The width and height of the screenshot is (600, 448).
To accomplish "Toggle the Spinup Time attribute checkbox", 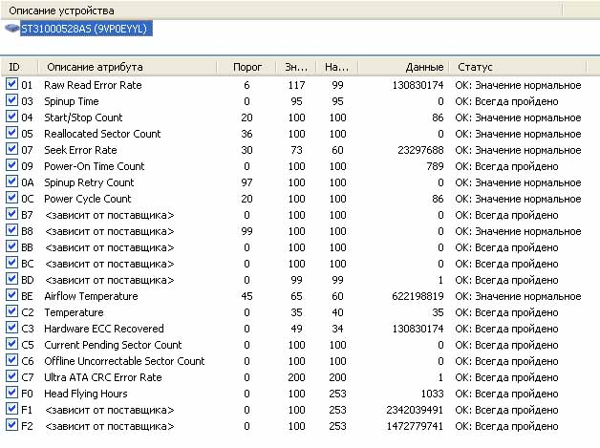I will point(11,101).
